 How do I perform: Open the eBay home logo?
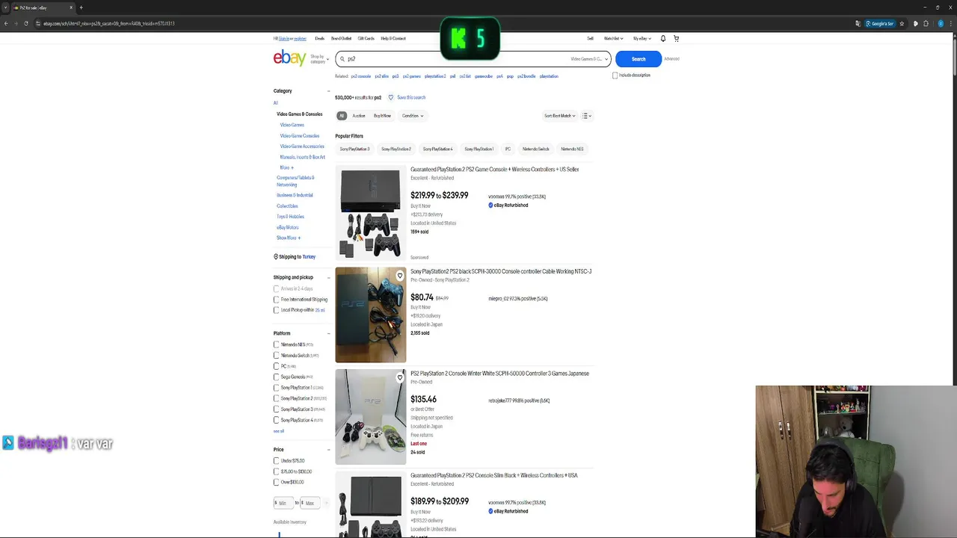tap(289, 58)
